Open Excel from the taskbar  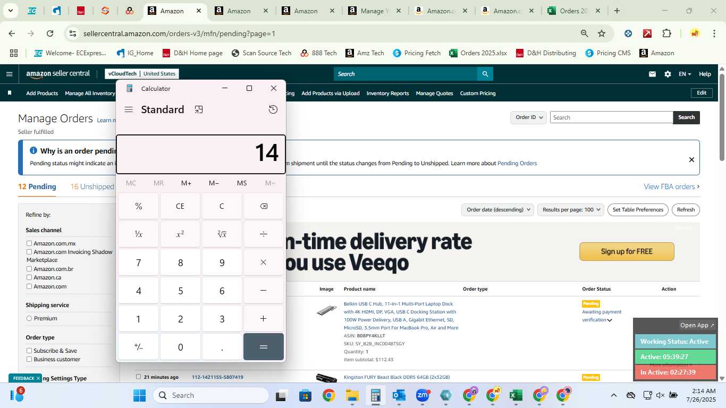coord(515,395)
